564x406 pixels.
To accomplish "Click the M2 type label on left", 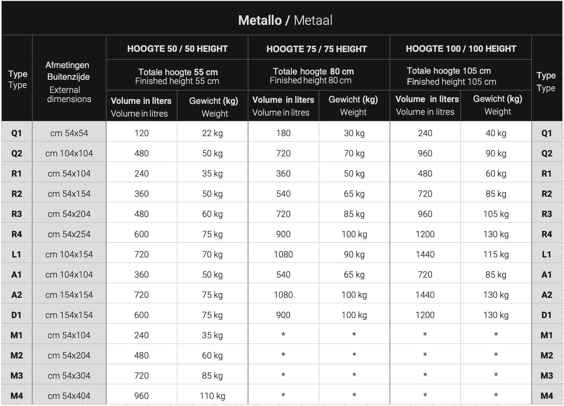I will click(x=17, y=355).
